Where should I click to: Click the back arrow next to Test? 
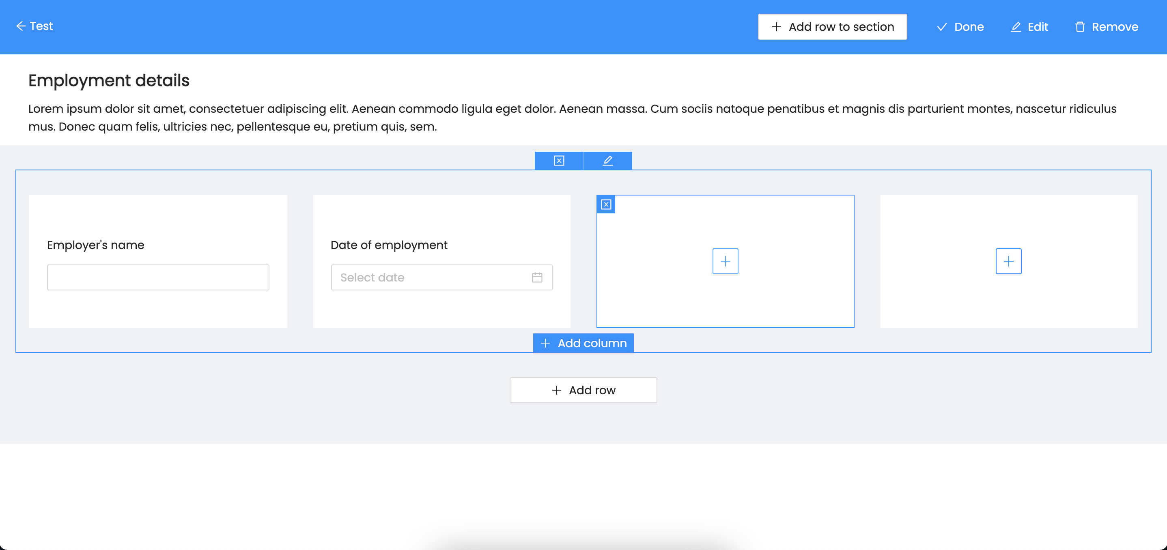click(x=20, y=26)
